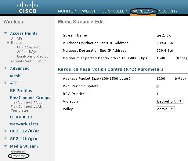Toggle the RRC Periodic update checkbox
The width and height of the screenshot is (188, 161).
click(x=157, y=86)
